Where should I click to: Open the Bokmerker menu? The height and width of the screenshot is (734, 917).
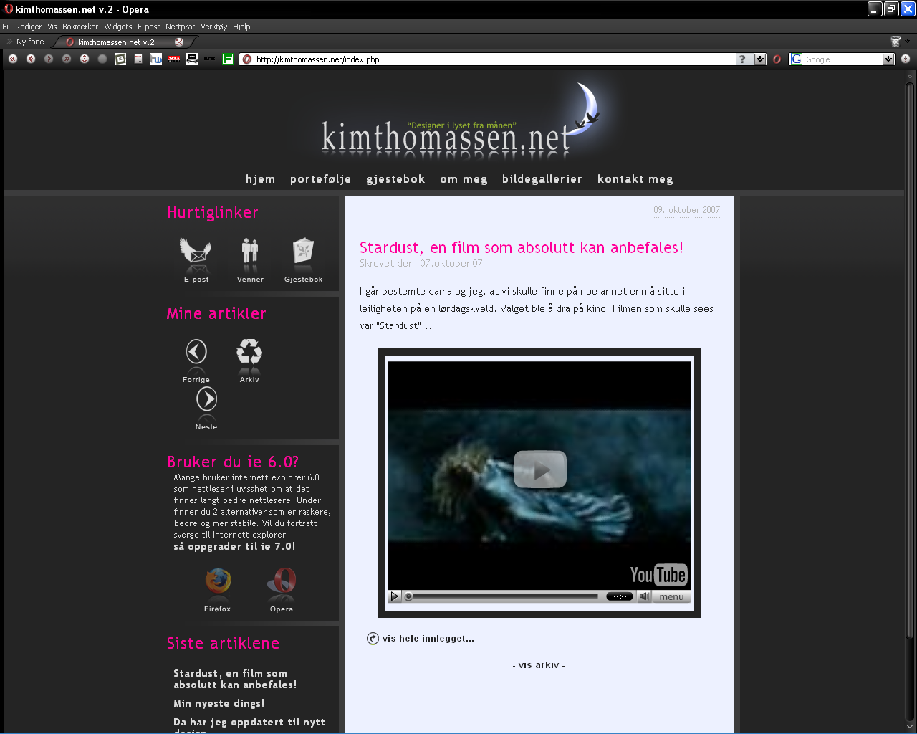click(x=80, y=27)
